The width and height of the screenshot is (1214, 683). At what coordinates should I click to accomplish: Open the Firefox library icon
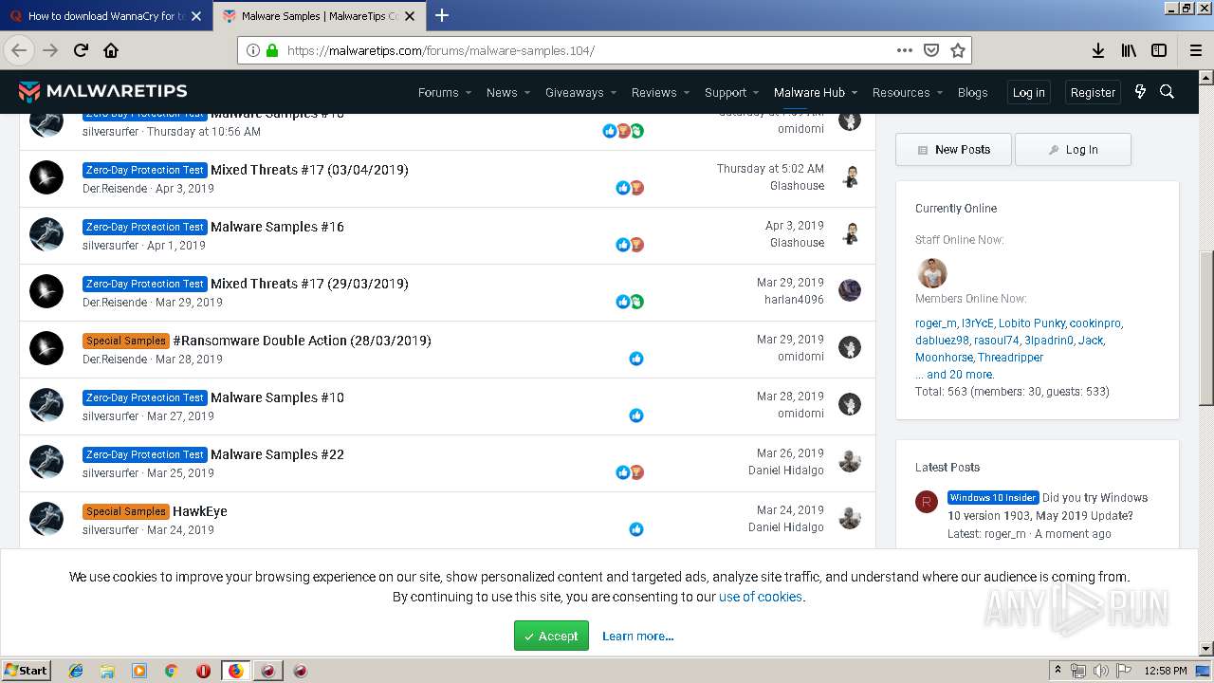[x=1129, y=50]
